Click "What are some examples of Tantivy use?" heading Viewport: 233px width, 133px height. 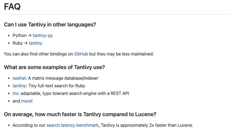coord(55,67)
